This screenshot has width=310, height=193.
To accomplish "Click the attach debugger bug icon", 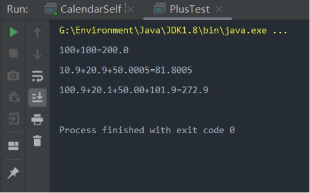I will click(x=14, y=97).
